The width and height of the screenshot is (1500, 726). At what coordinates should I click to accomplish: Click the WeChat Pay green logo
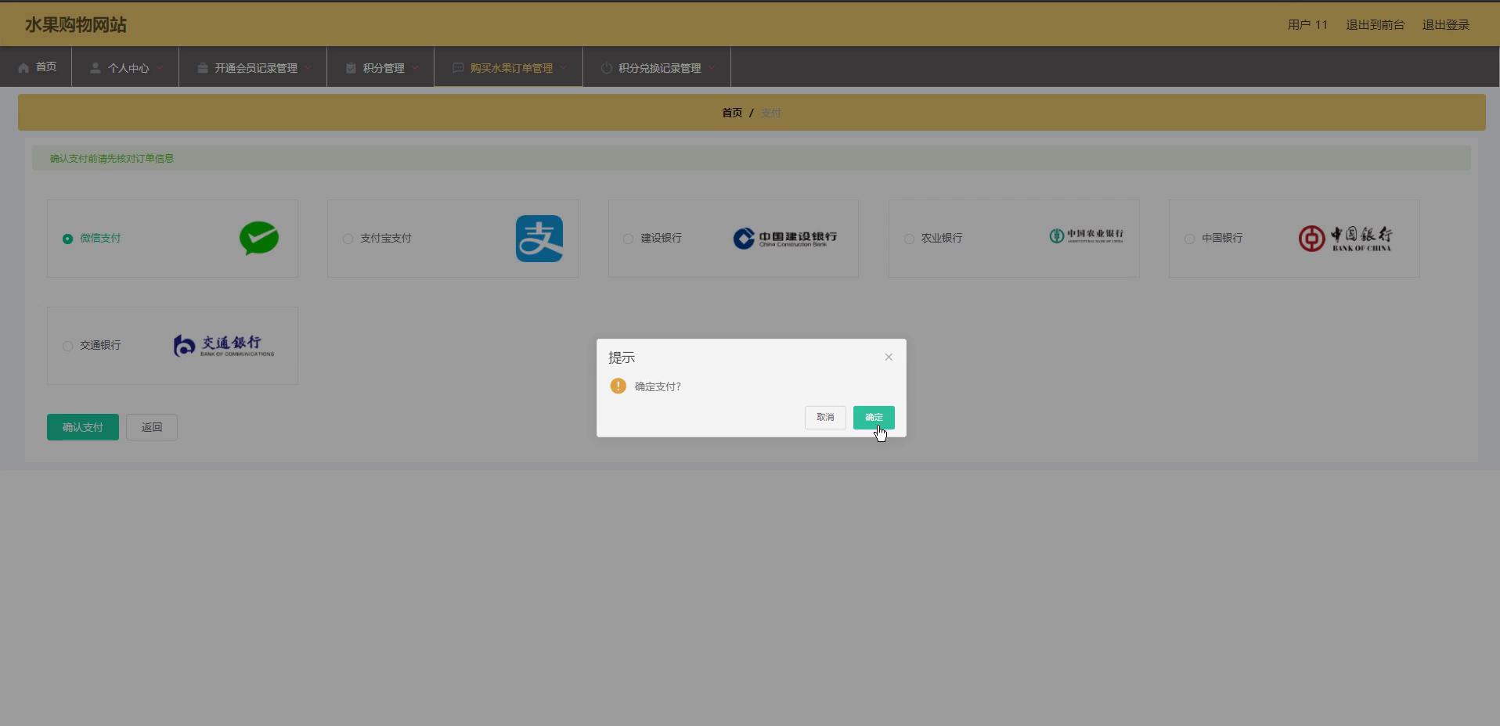(259, 239)
